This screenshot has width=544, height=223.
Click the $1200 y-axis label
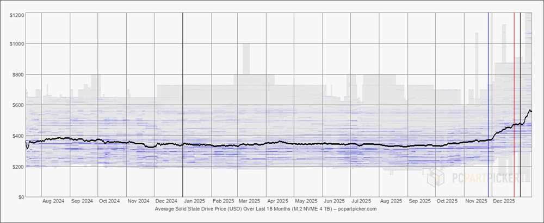click(16, 15)
